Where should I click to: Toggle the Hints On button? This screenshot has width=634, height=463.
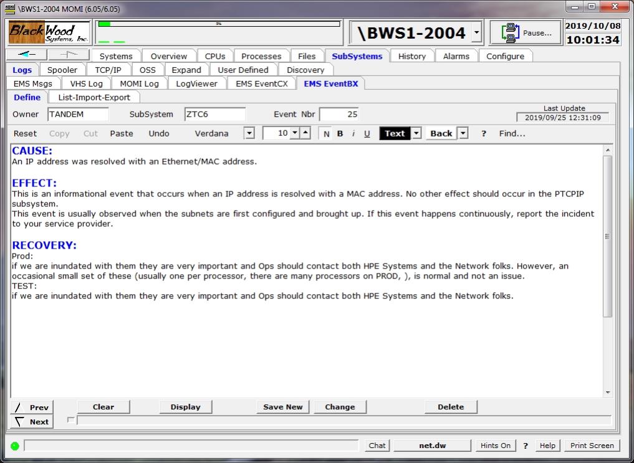[495, 446]
